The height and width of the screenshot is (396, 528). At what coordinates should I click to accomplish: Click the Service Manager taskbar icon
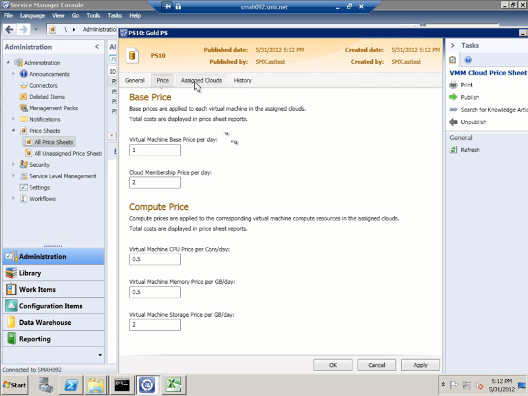(147, 385)
